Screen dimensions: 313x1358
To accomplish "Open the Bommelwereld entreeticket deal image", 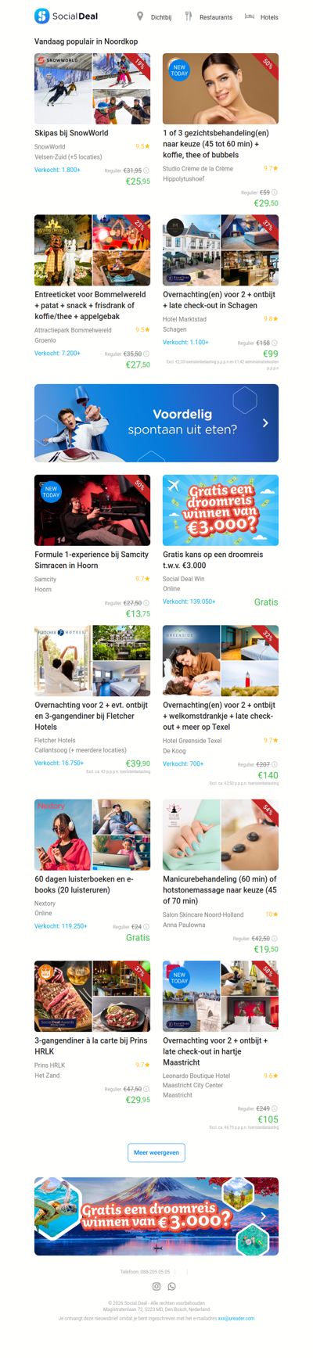I will click(92, 250).
